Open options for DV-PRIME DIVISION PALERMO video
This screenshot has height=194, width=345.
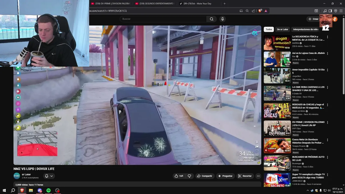point(327,123)
